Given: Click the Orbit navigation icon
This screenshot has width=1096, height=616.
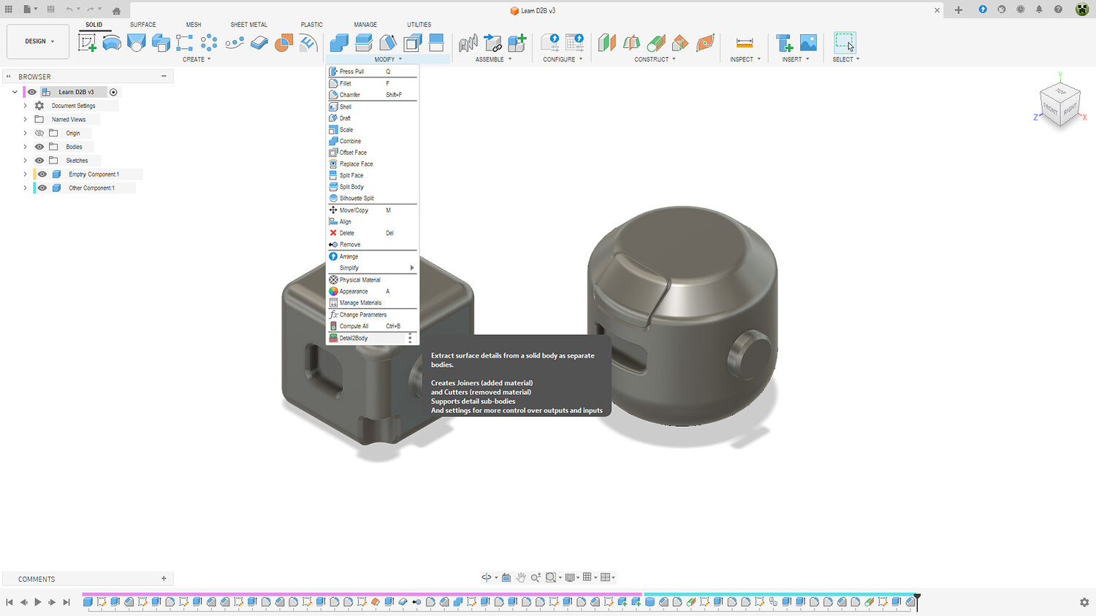Looking at the screenshot, I should [x=487, y=577].
